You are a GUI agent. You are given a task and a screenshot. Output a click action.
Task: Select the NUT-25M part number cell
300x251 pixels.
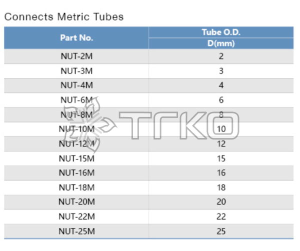tap(76, 231)
